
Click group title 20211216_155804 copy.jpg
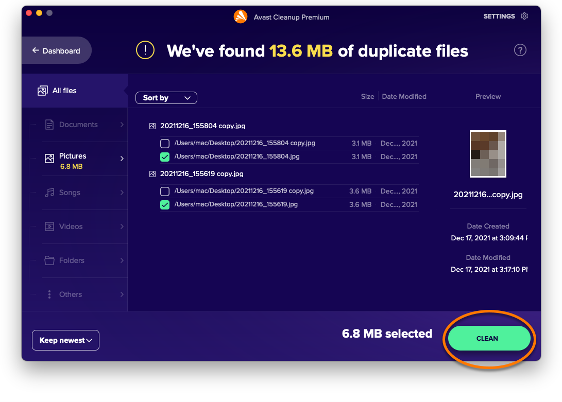click(202, 126)
